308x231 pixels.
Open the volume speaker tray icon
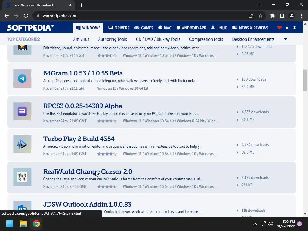pyautogui.click(x=270, y=224)
